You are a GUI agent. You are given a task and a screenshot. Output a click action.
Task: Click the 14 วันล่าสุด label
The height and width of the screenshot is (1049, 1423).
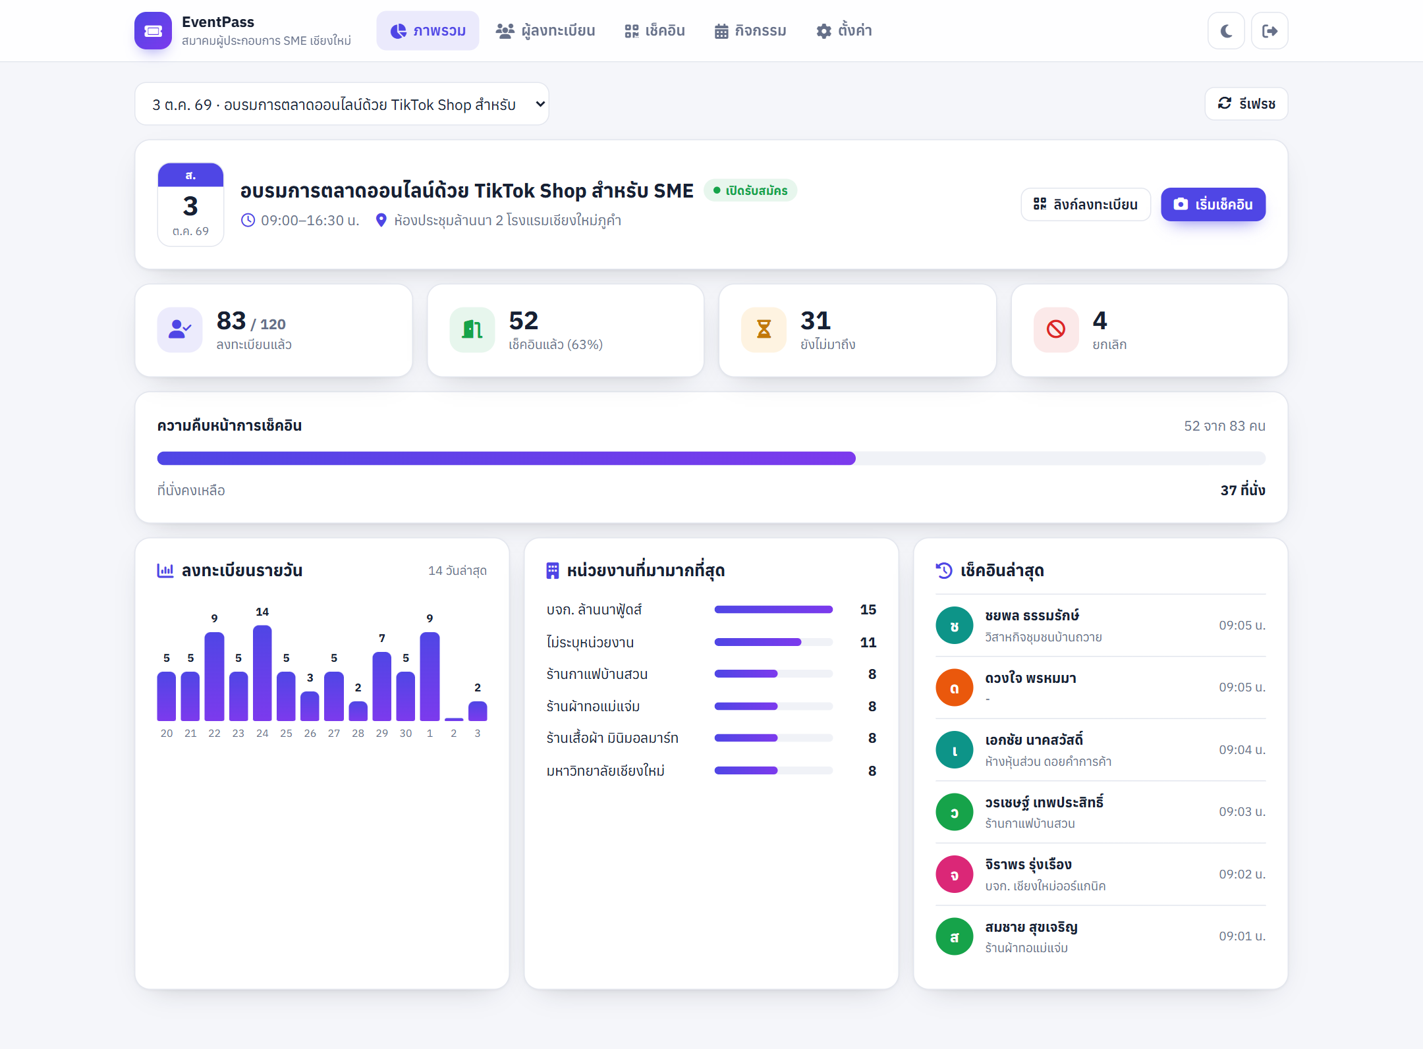[457, 570]
